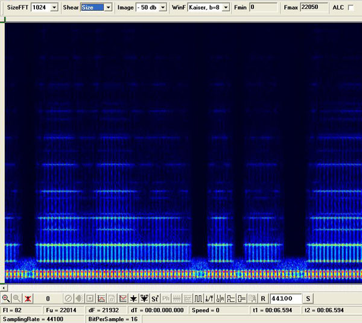Viewport: 362px width, 323px height.
Task: Click the single downward peak arrow icon
Action: pyautogui.click(x=133, y=298)
